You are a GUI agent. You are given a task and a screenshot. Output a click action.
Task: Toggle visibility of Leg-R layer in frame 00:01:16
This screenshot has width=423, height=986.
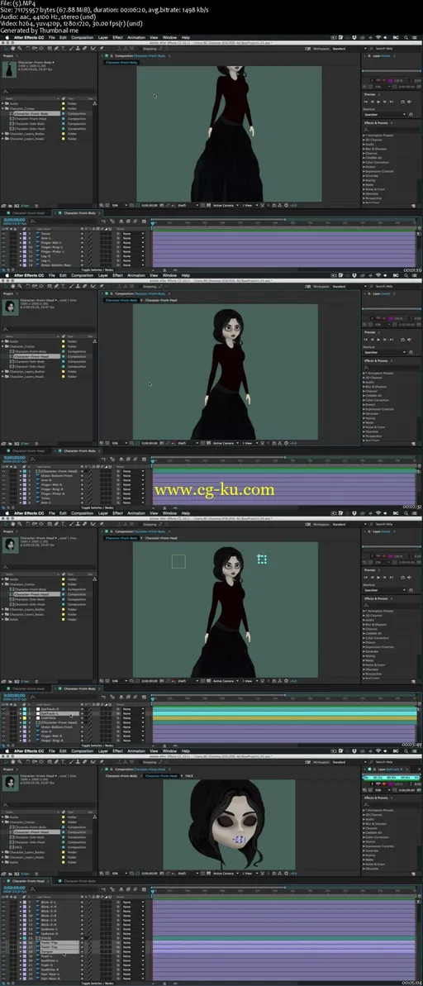[x=4, y=256]
